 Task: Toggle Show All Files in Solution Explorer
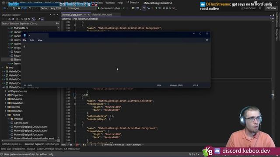click(28, 19)
